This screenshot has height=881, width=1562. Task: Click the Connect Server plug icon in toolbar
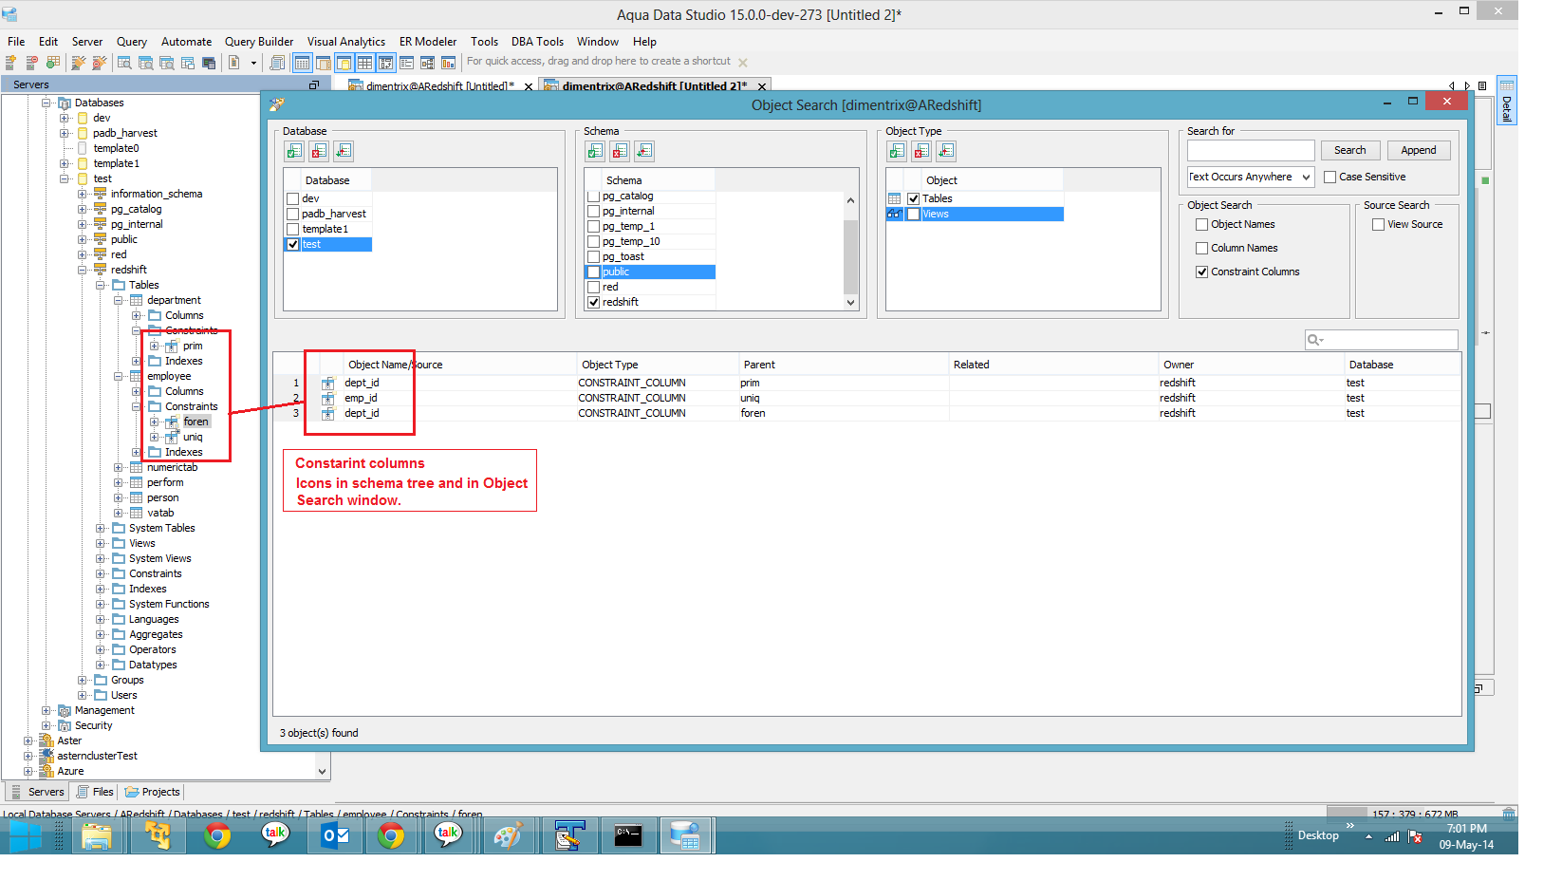click(x=79, y=63)
